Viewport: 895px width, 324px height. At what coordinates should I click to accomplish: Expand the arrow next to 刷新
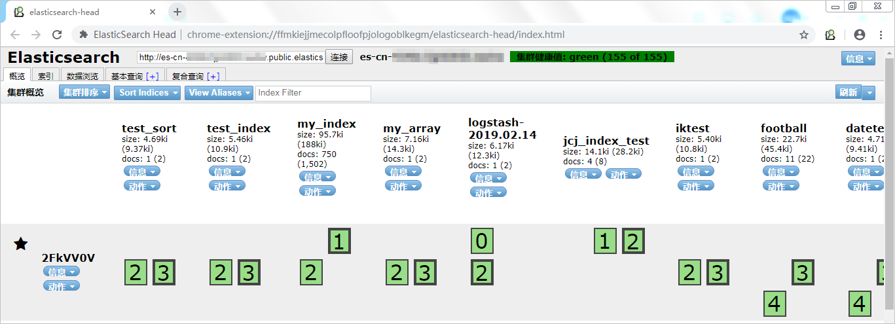pyautogui.click(x=869, y=93)
